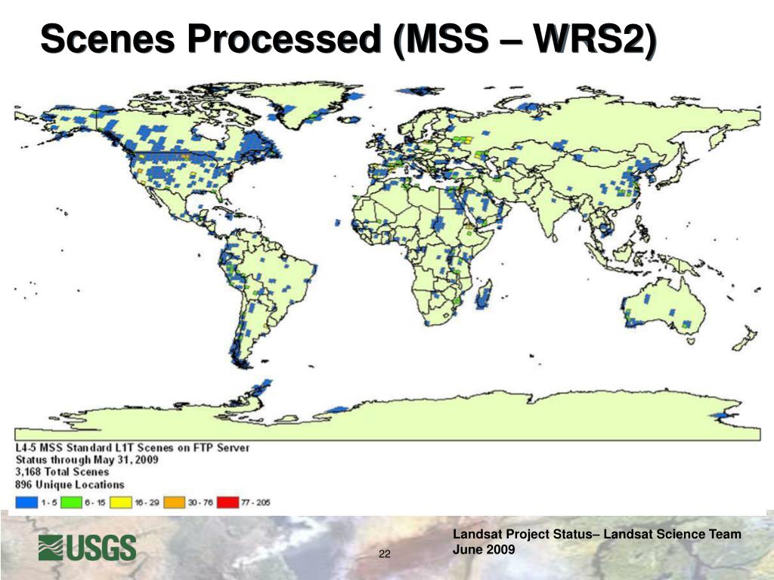This screenshot has width=774, height=580.
Task: Click the text 'Status through May 31, 2009'
Action: click(87, 460)
